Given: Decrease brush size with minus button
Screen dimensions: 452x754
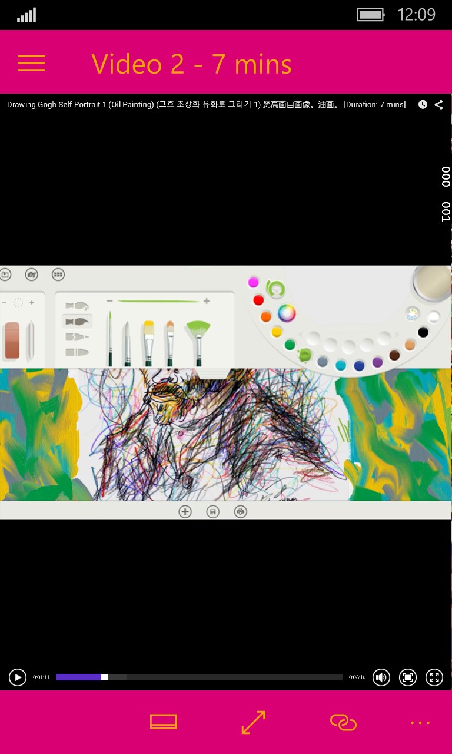Looking at the screenshot, I should click(109, 301).
